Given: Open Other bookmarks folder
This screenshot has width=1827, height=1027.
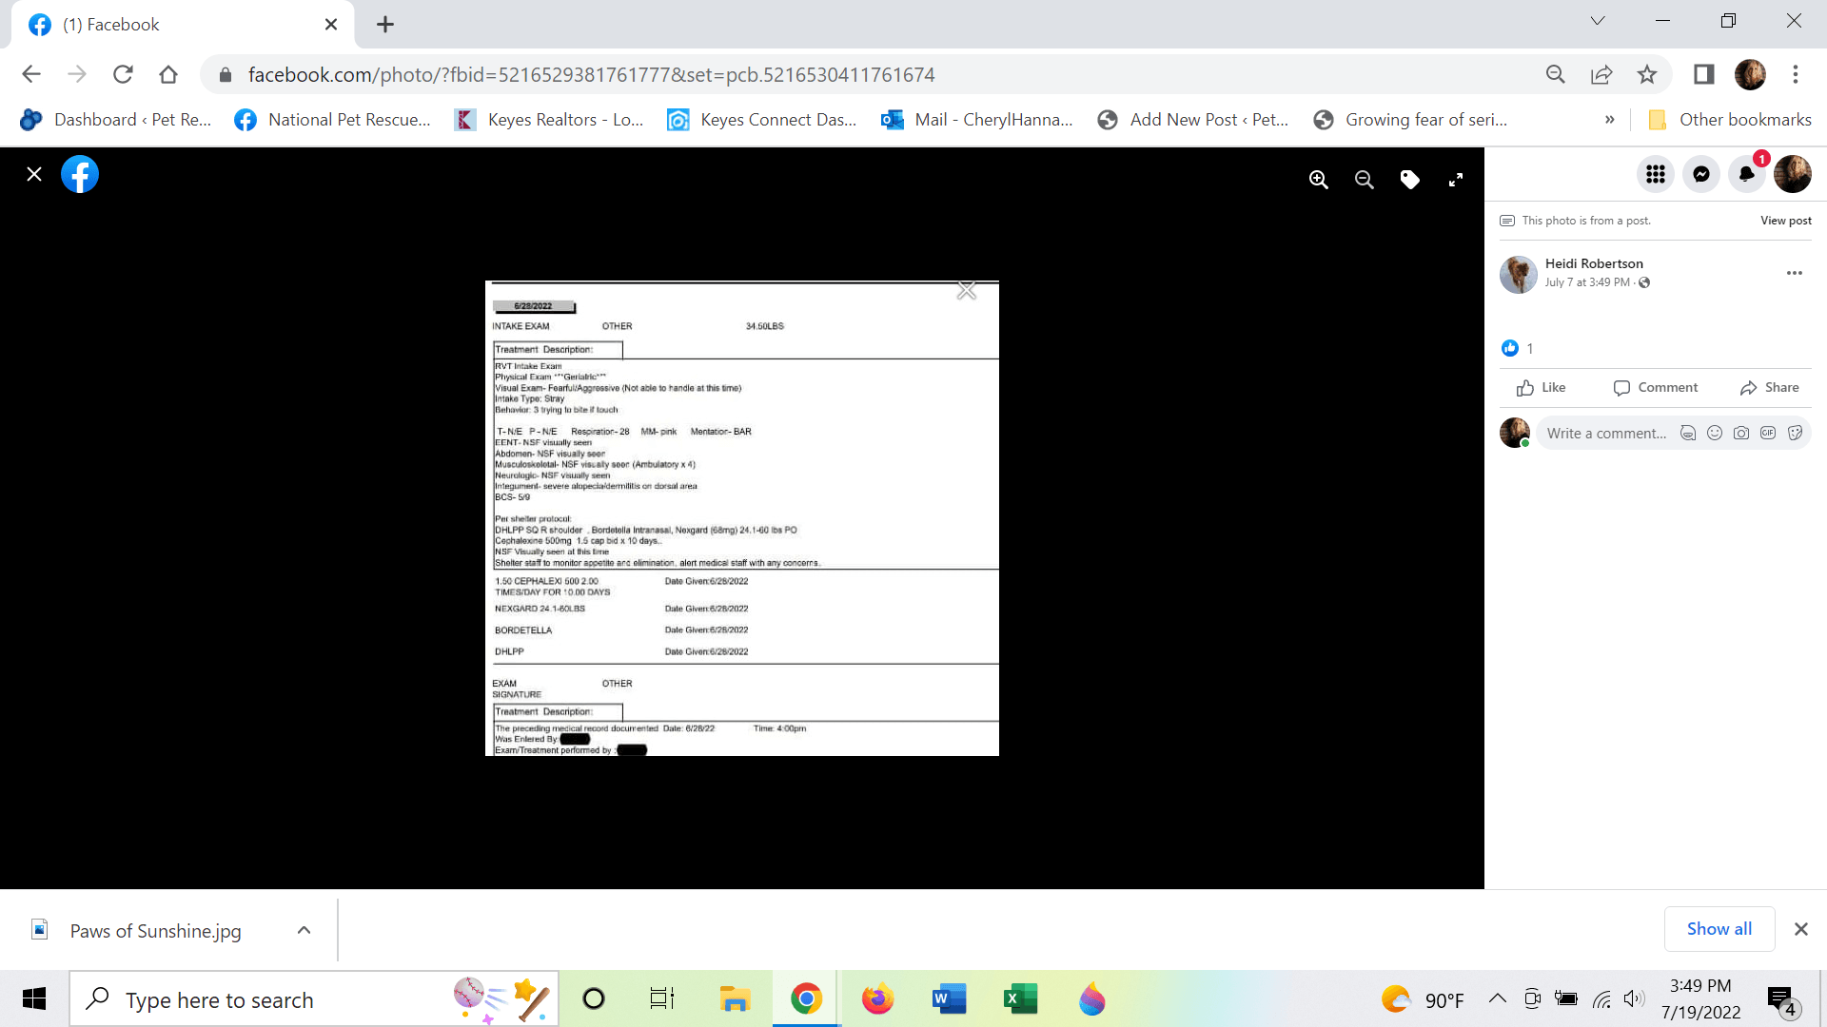Looking at the screenshot, I should coord(1730,120).
